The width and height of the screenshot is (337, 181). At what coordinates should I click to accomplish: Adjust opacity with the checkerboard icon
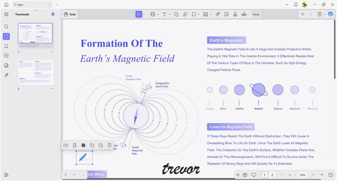pos(83,145)
